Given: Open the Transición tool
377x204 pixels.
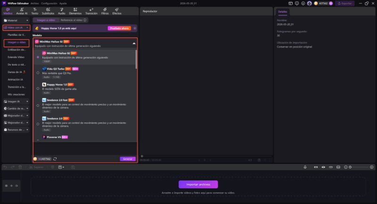Looking at the screenshot, I should pyautogui.click(x=91, y=11).
